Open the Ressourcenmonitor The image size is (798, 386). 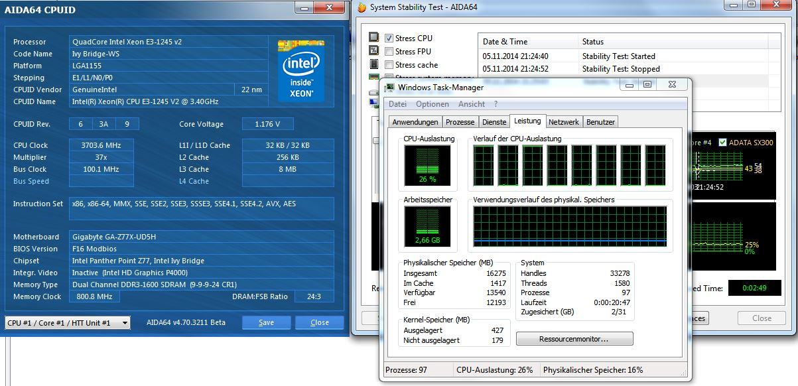pos(574,339)
